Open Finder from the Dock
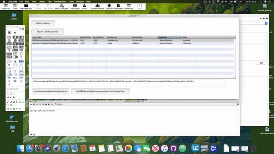 [x=21, y=148]
